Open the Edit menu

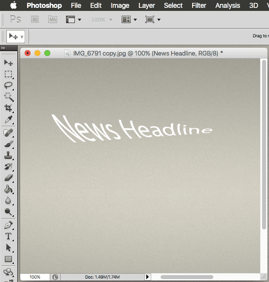click(x=96, y=5)
